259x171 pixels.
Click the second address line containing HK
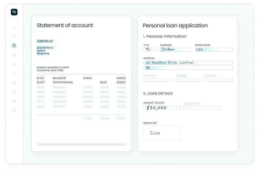click(x=188, y=68)
